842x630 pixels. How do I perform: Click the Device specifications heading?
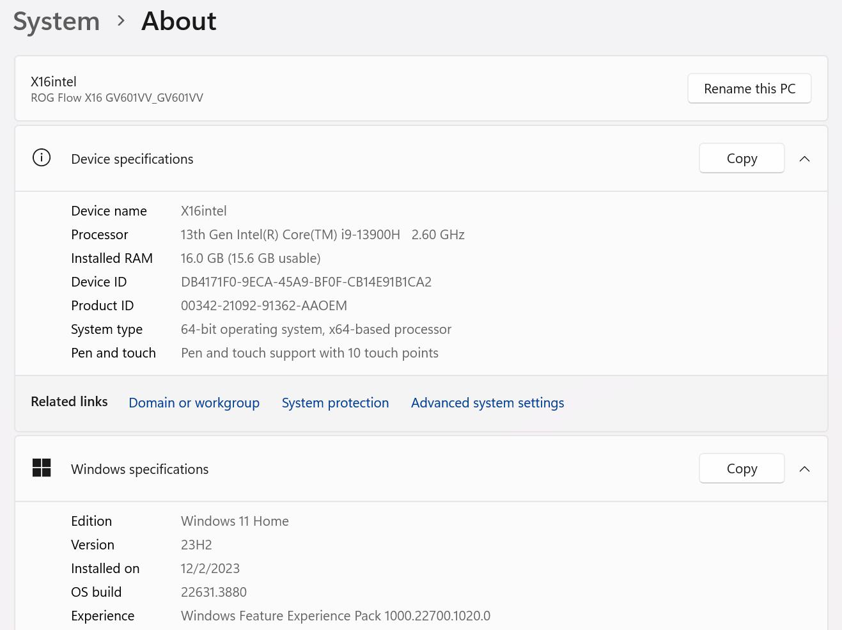132,159
